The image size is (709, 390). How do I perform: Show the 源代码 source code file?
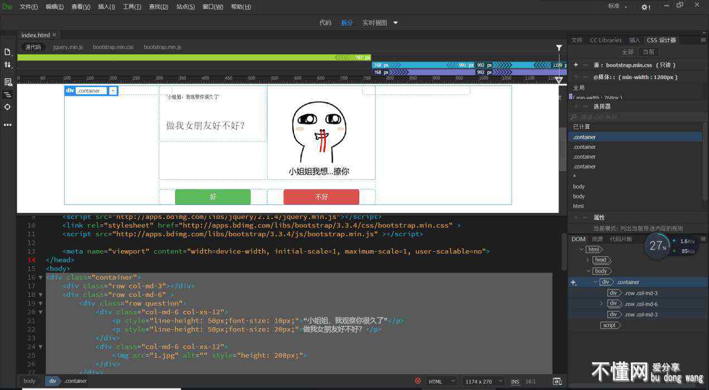point(33,47)
